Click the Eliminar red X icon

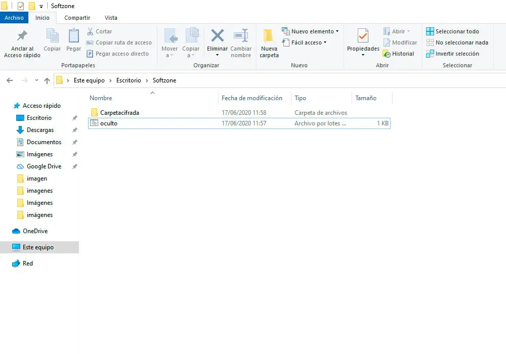click(217, 35)
